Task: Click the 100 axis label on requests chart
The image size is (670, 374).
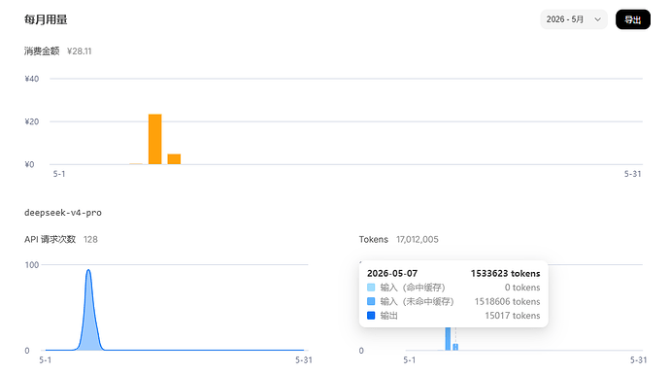Action: (32, 264)
